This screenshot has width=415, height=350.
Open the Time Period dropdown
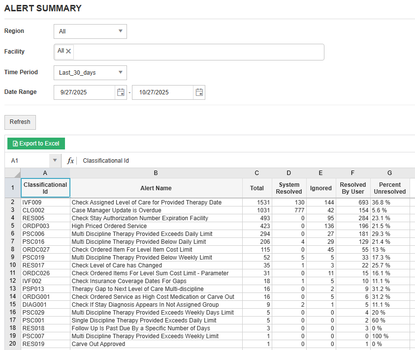point(90,73)
